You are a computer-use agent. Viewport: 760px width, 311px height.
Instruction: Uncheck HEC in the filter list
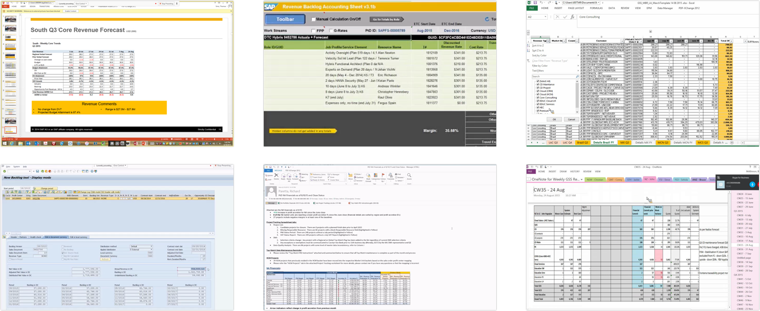pos(537,107)
